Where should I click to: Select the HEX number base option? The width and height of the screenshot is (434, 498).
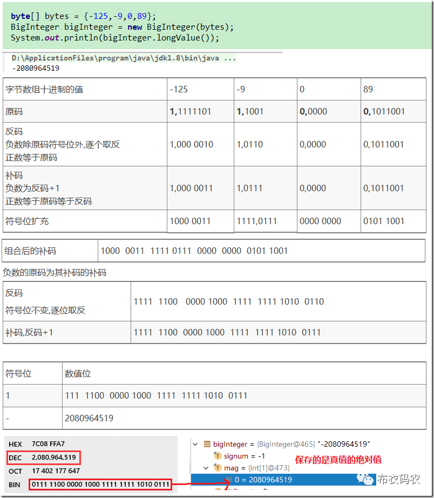tap(15, 443)
